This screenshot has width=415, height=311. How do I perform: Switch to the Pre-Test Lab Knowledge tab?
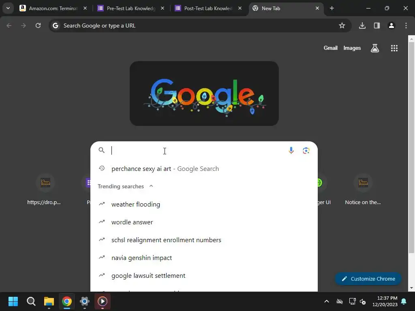click(131, 8)
